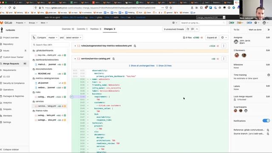
Task: Click the 9 unresolved threads button
Action: pos(174,29)
